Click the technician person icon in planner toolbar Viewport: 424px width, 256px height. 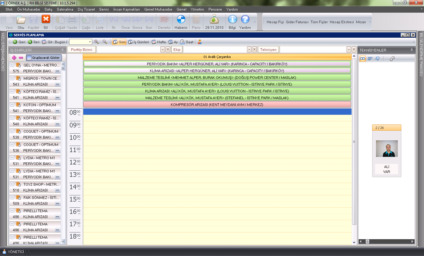200,42
